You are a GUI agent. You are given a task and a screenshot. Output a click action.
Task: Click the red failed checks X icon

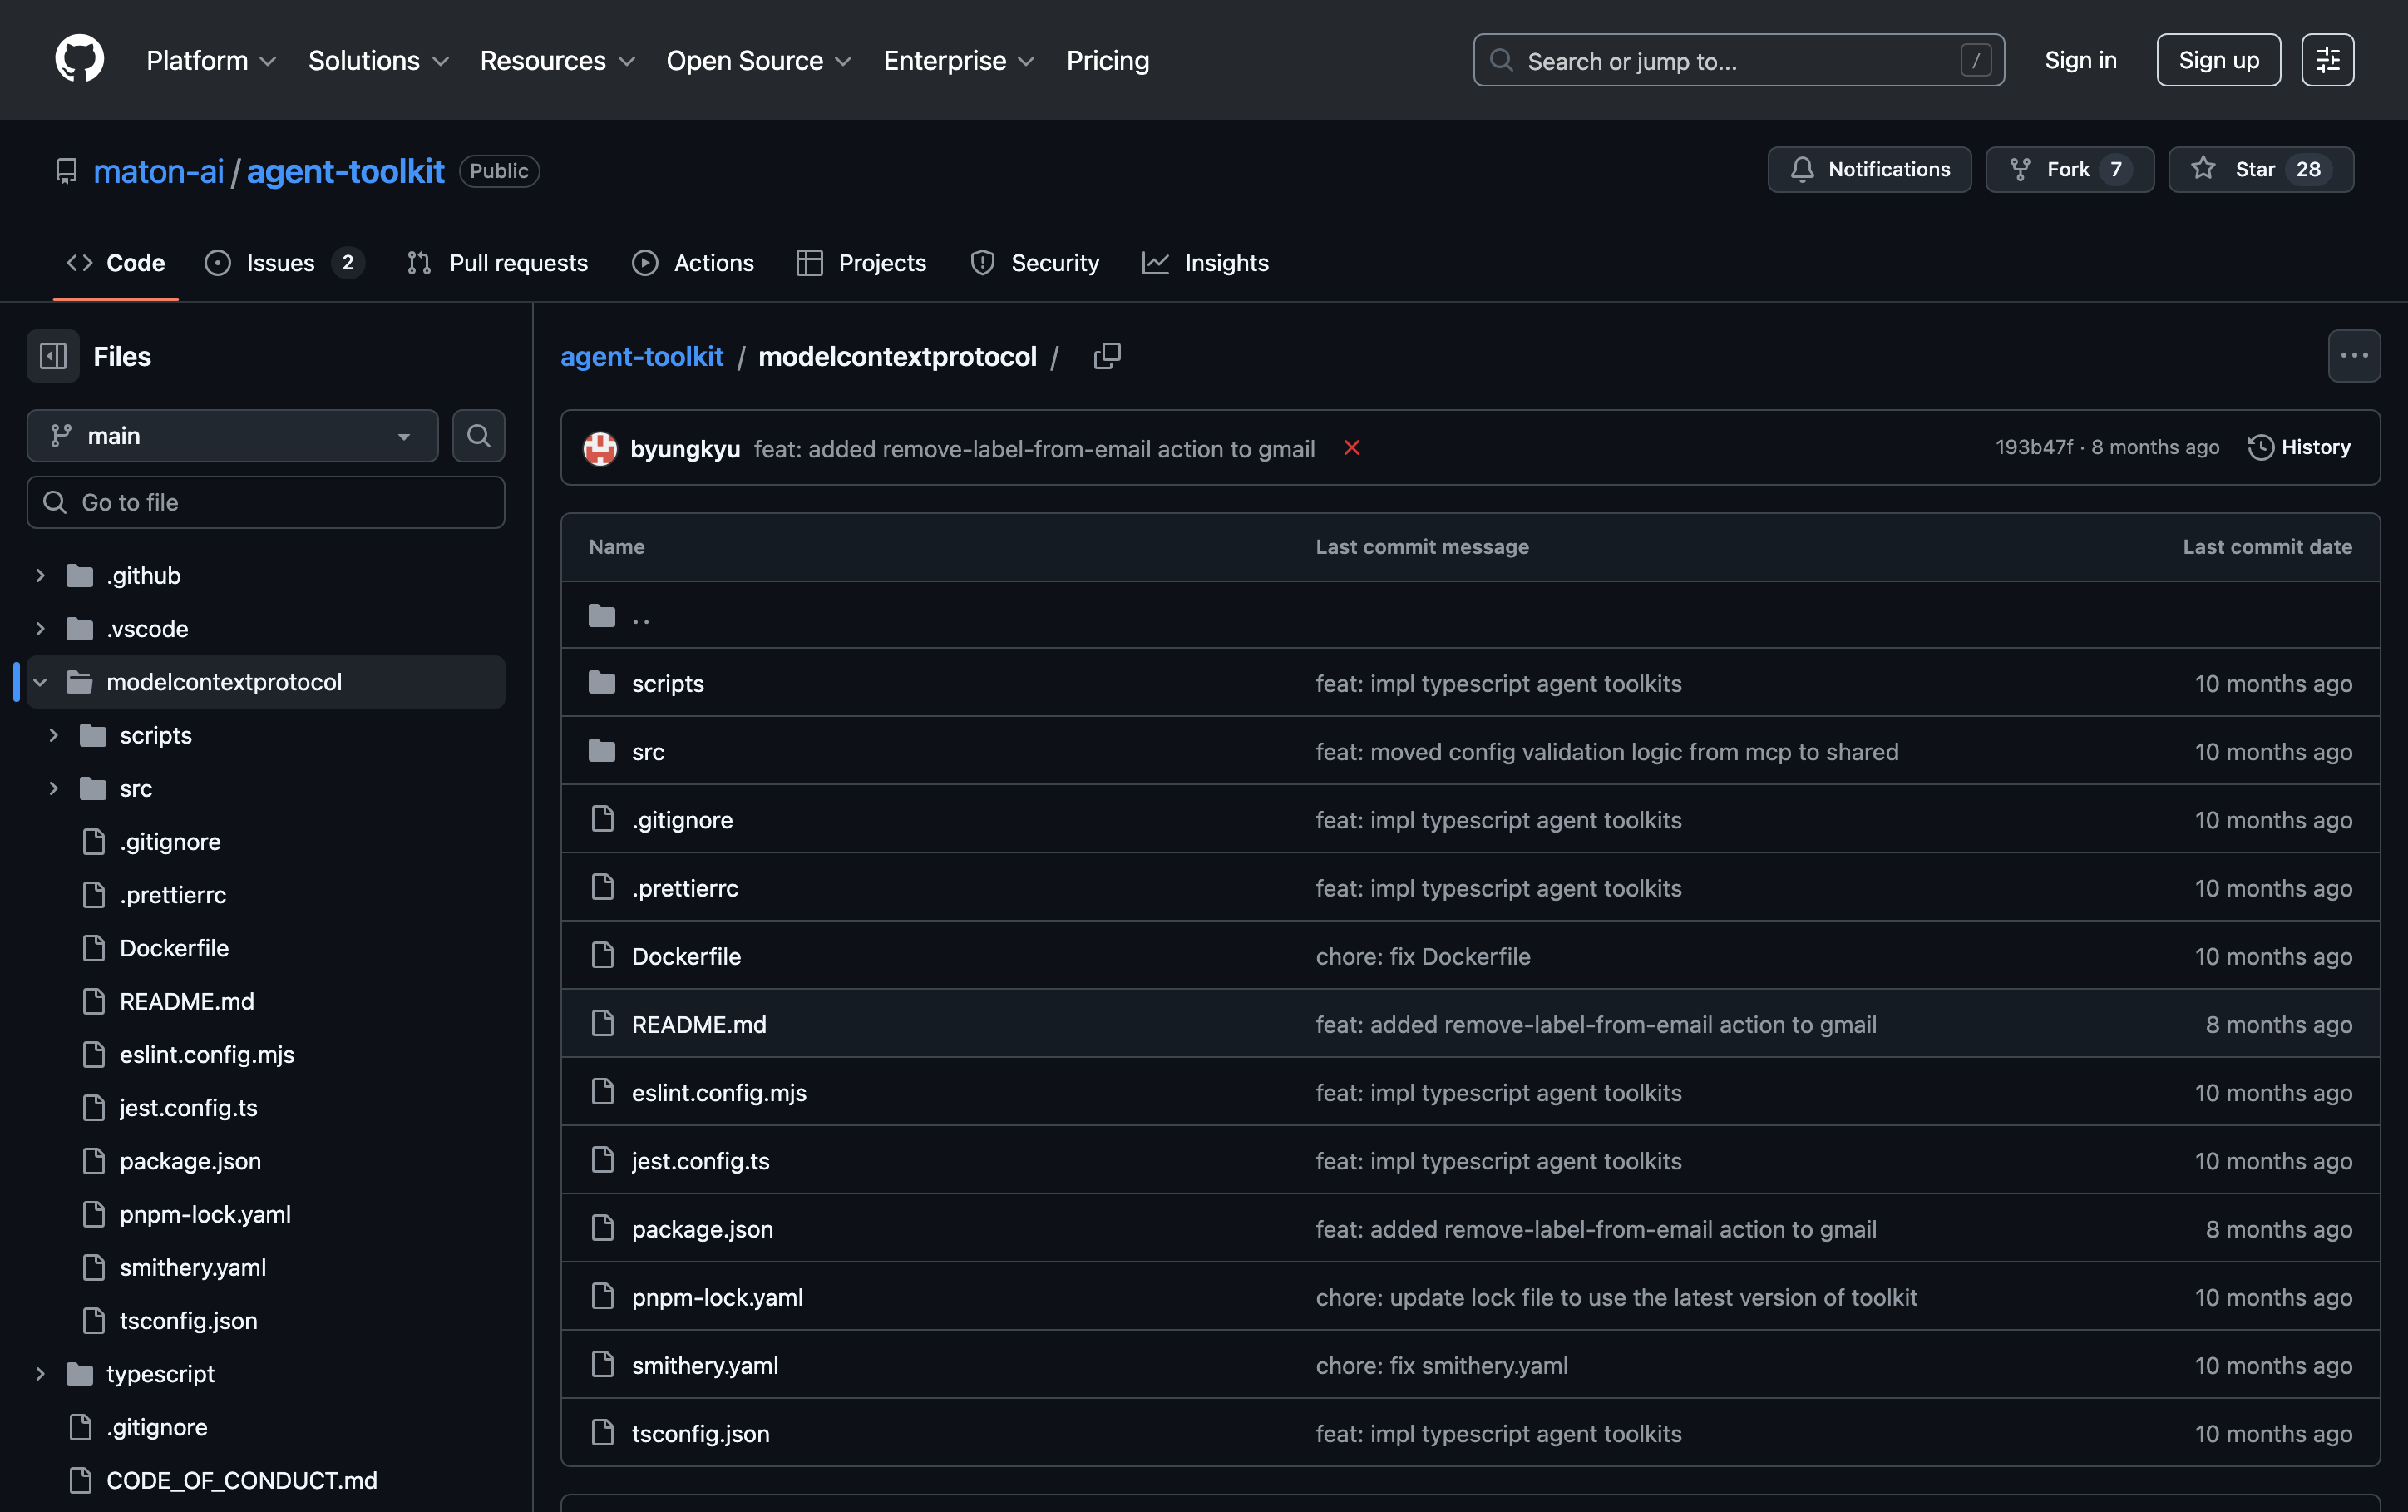tap(1351, 448)
